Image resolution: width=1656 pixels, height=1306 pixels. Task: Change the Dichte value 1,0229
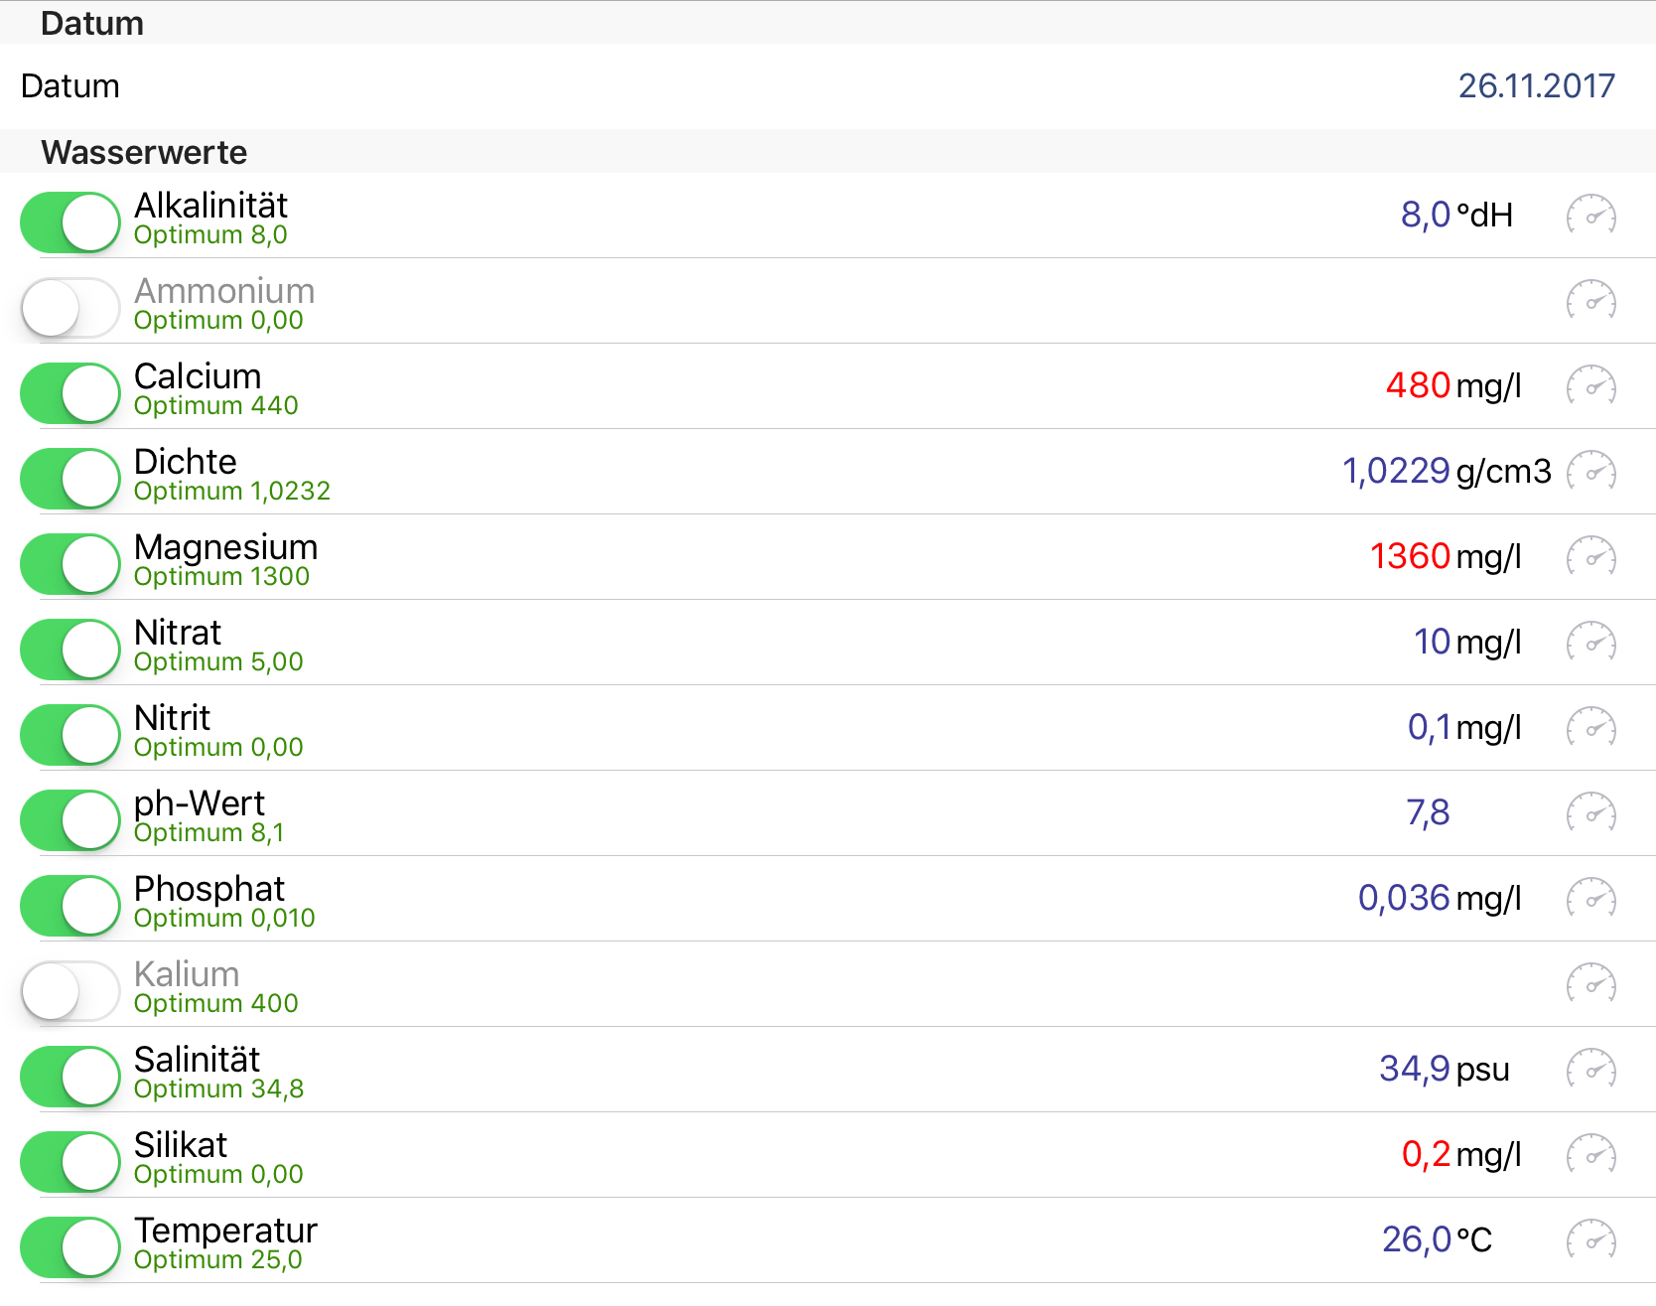(x=1396, y=471)
